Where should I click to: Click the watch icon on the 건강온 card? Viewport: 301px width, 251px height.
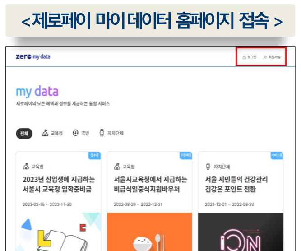tap(208, 166)
